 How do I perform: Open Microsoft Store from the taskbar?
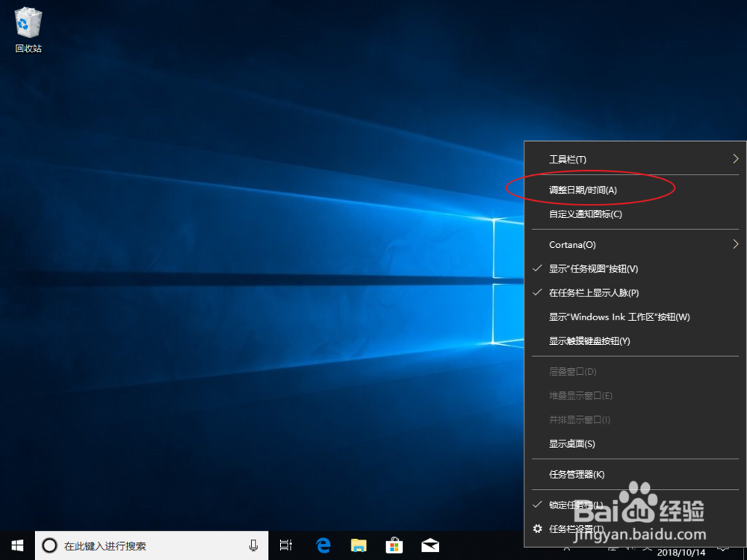coord(394,545)
